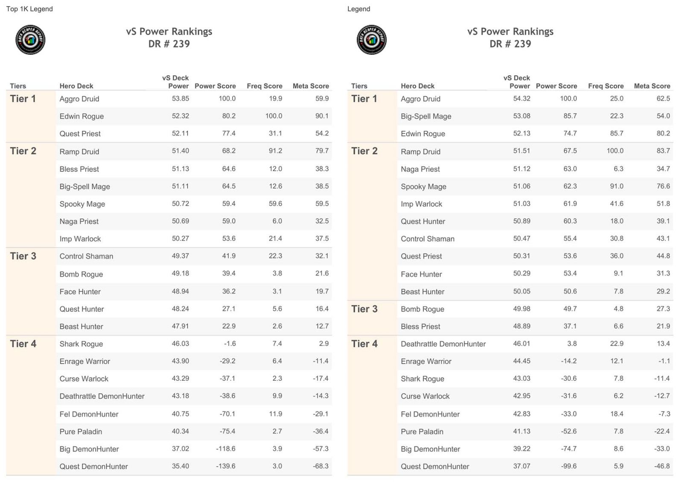Click the Hero Deck header in the Legend table
This screenshot has height=497, width=683.
[417, 86]
